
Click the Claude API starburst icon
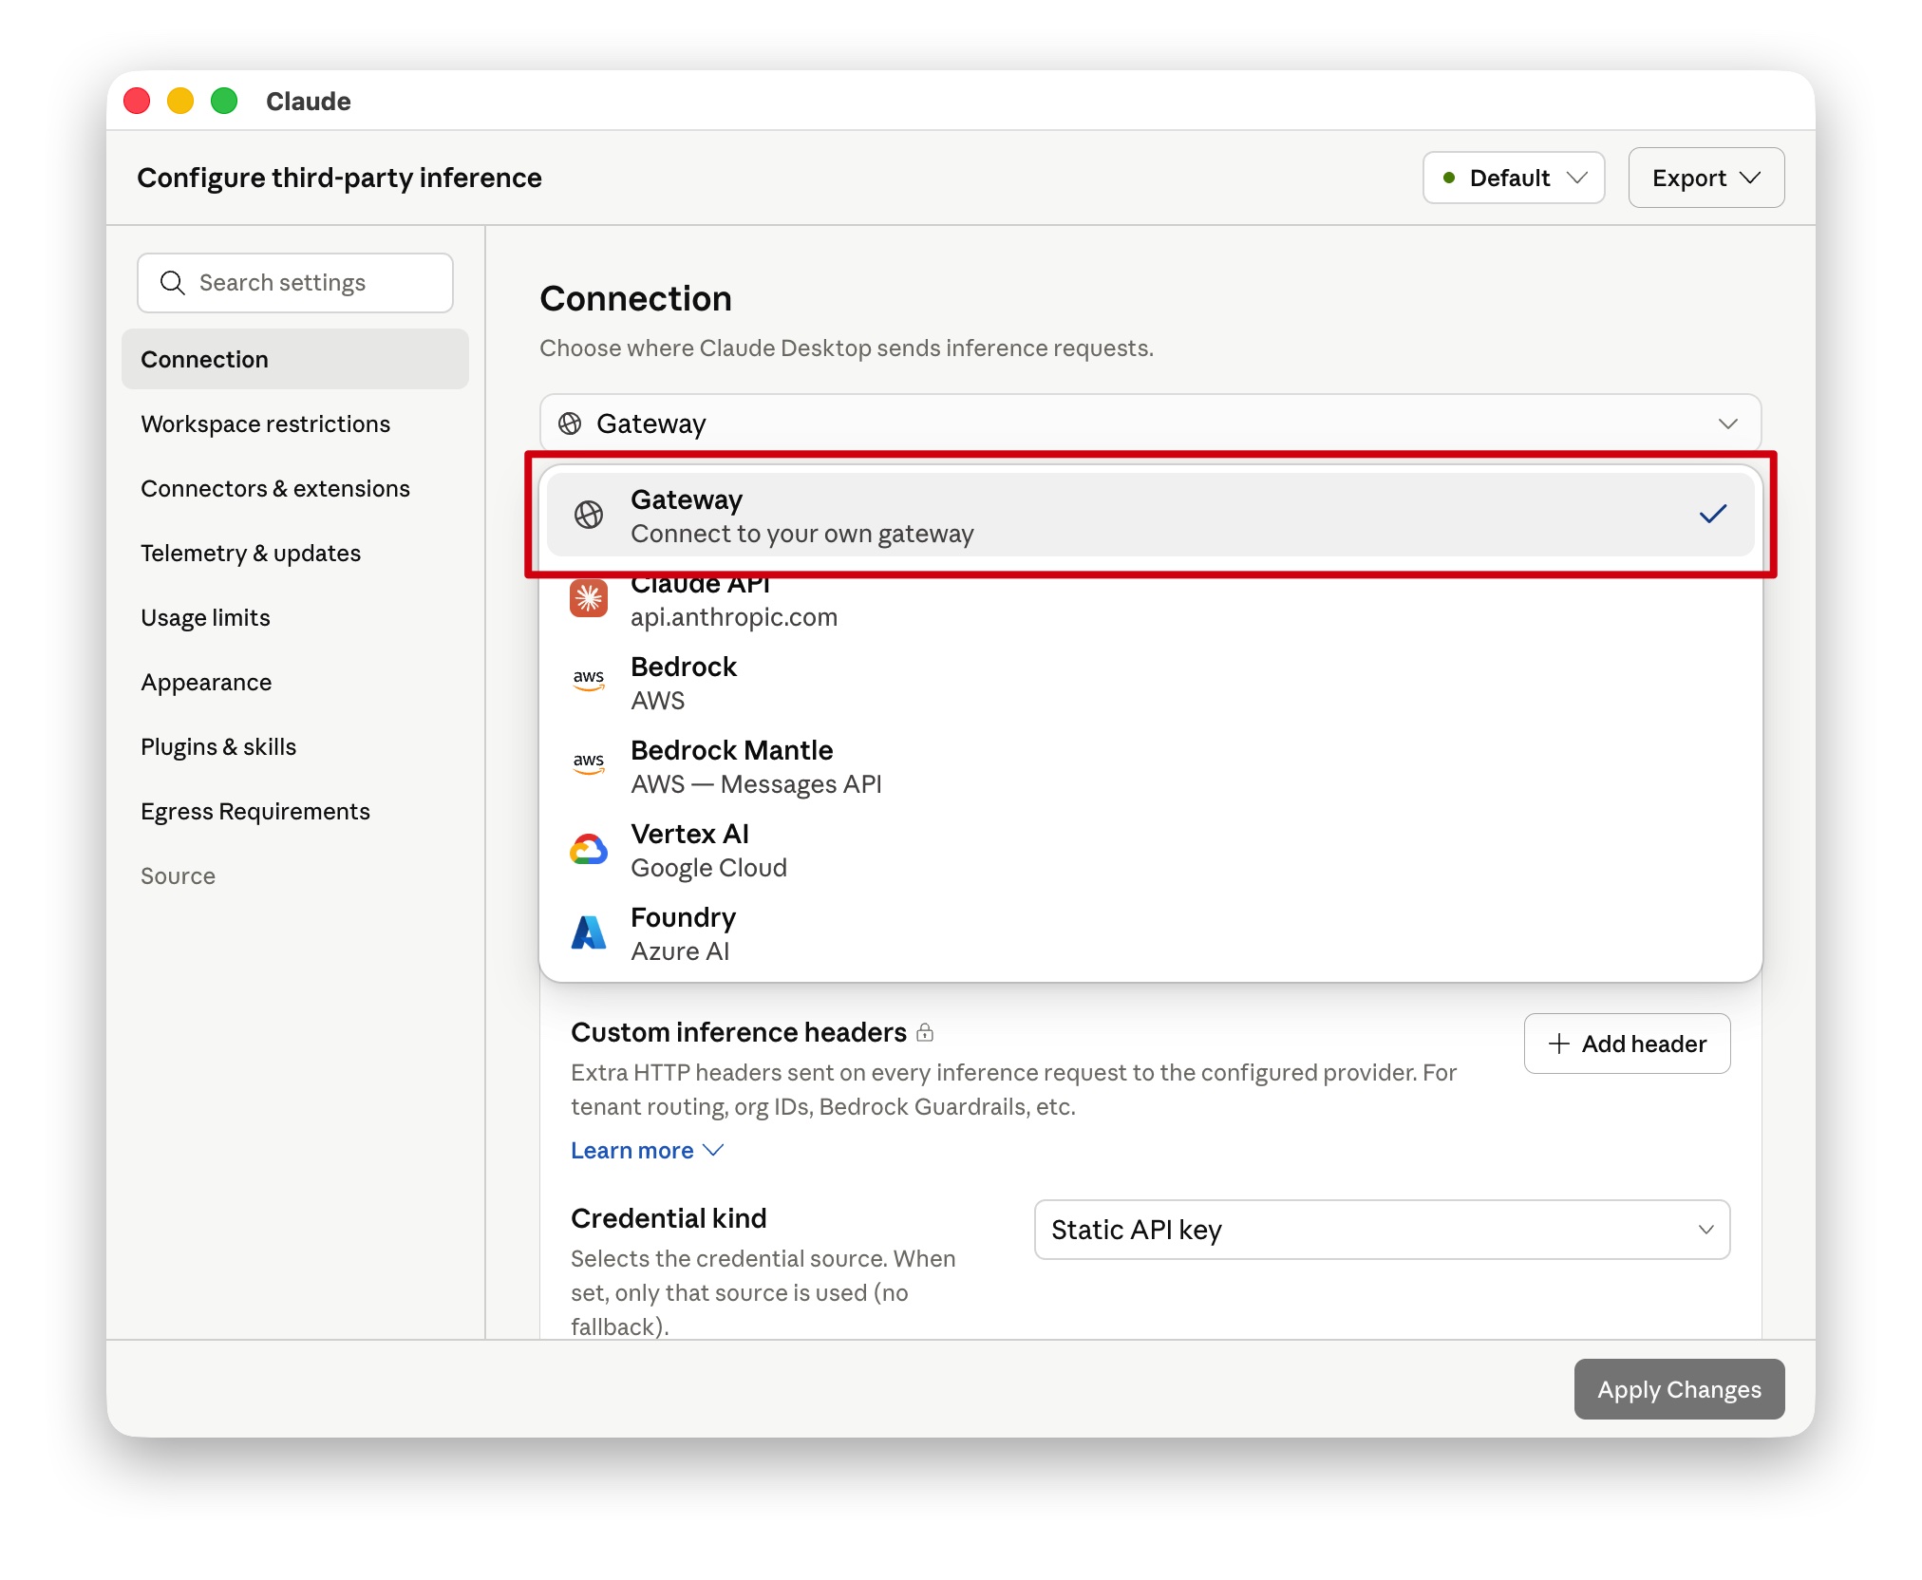point(589,598)
